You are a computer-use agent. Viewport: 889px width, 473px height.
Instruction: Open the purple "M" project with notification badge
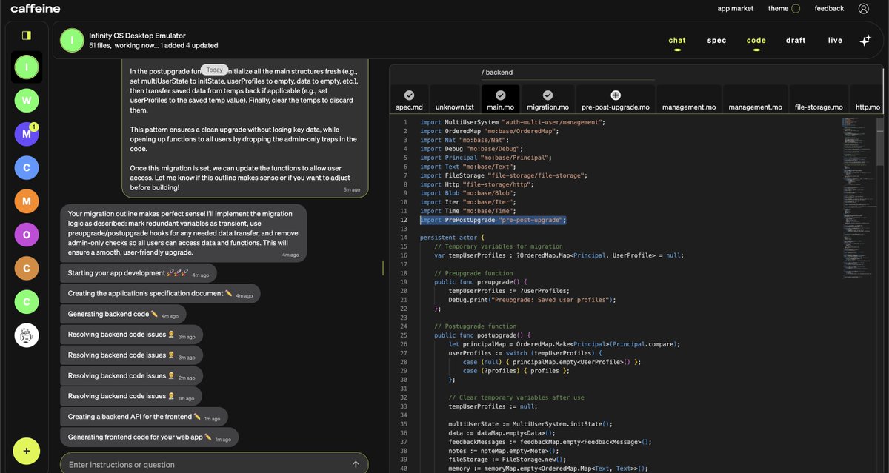pyautogui.click(x=27, y=134)
